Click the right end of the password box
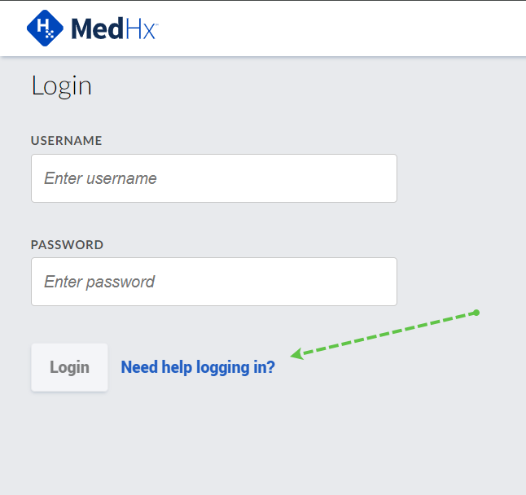This screenshot has width=526, height=495. 383,282
